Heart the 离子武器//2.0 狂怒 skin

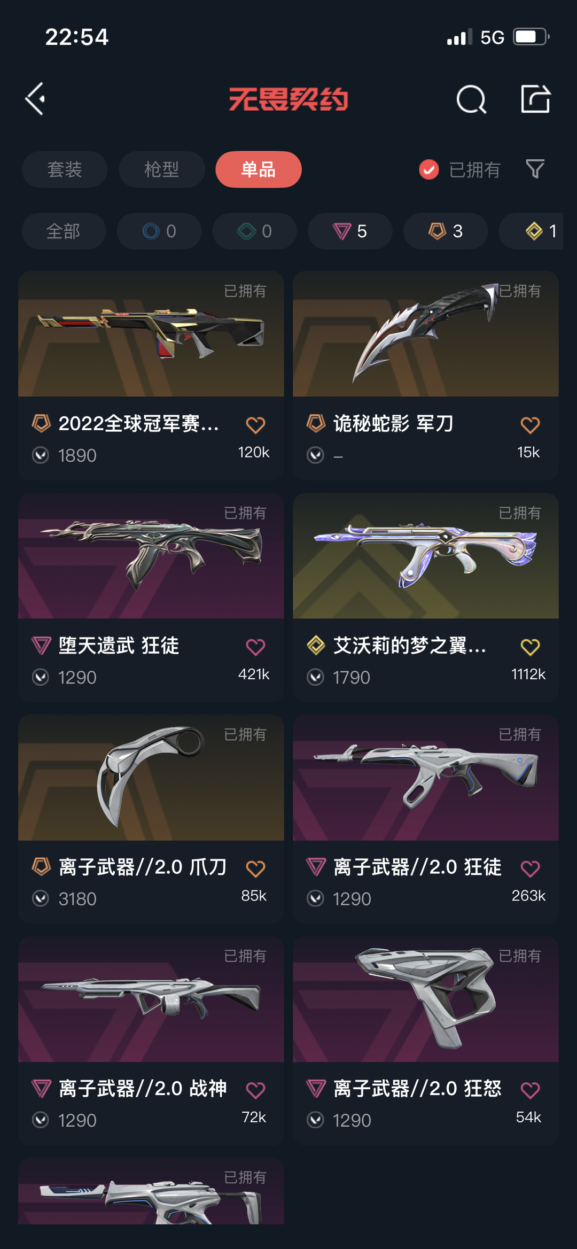pos(530,1090)
